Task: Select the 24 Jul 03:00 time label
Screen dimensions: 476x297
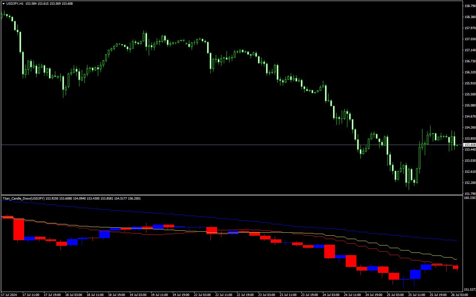Action: point(331,295)
